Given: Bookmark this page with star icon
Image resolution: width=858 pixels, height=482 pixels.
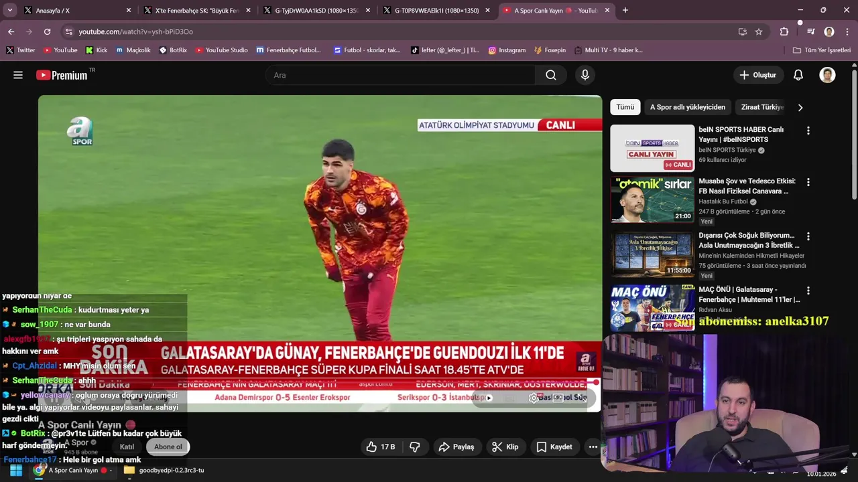Looking at the screenshot, I should click(759, 31).
